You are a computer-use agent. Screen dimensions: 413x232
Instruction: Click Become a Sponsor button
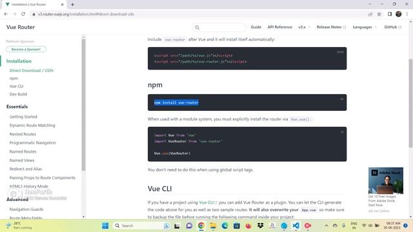click(x=26, y=49)
